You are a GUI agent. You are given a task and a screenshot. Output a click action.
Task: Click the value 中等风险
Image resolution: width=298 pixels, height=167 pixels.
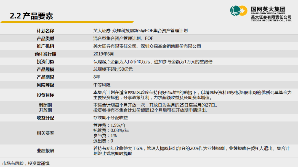coord(102,85)
